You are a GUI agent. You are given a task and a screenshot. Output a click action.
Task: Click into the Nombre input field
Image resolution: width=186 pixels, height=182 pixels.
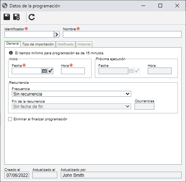[122, 34]
